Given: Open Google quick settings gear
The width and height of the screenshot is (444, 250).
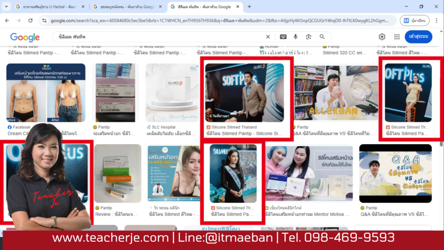Looking at the screenshot, I should (x=382, y=37).
